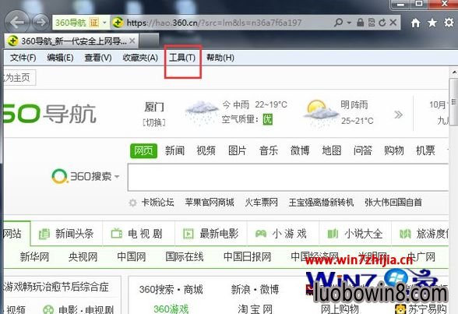Viewport: 458px width, 314px height.
Task: Click the Refresh icon in address bar
Action: click(x=382, y=23)
